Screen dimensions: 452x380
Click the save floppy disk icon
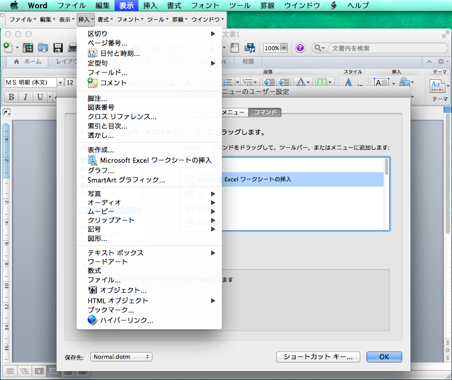[x=58, y=48]
